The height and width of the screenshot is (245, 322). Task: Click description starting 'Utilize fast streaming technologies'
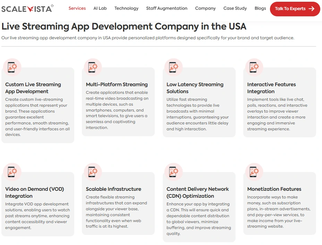[197, 114]
